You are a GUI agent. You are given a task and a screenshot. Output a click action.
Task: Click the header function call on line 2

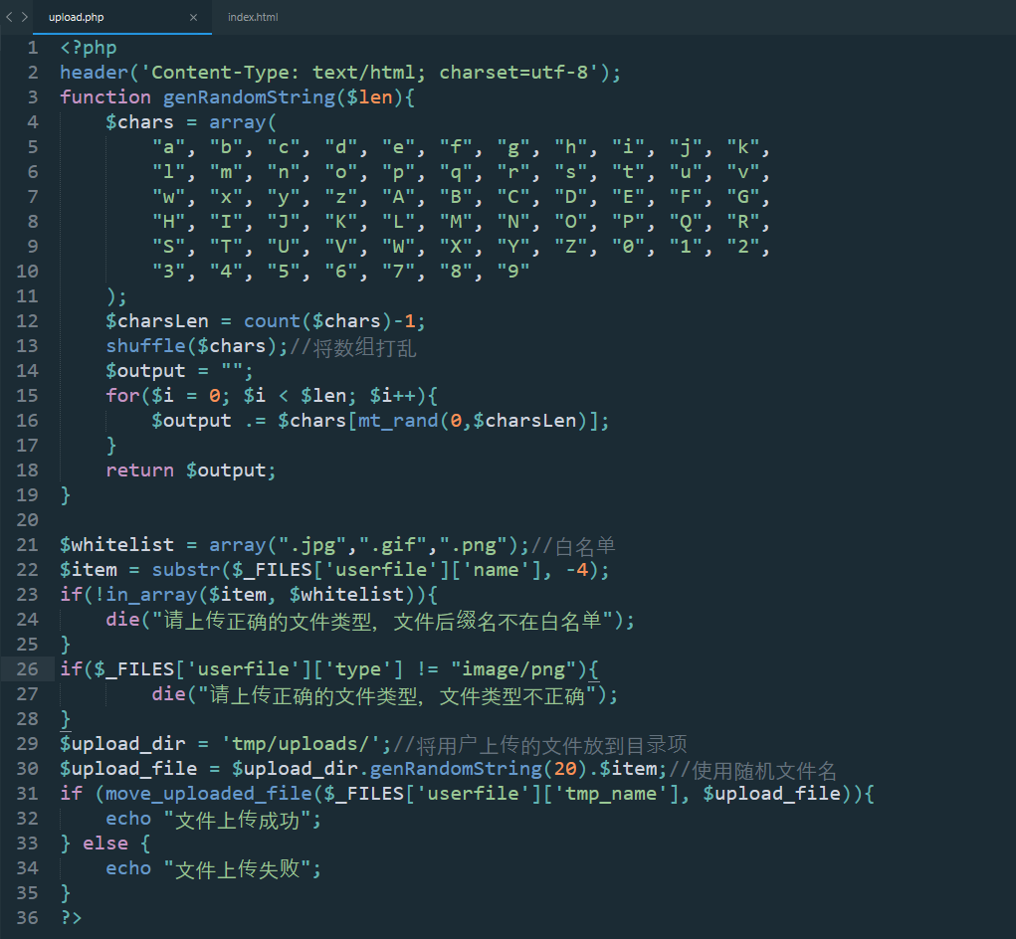[x=94, y=73]
